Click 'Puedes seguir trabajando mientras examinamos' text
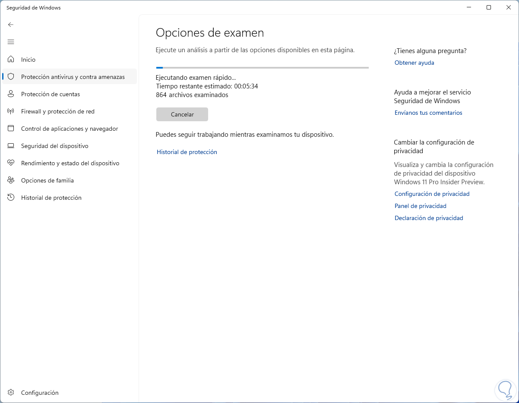 coord(245,135)
